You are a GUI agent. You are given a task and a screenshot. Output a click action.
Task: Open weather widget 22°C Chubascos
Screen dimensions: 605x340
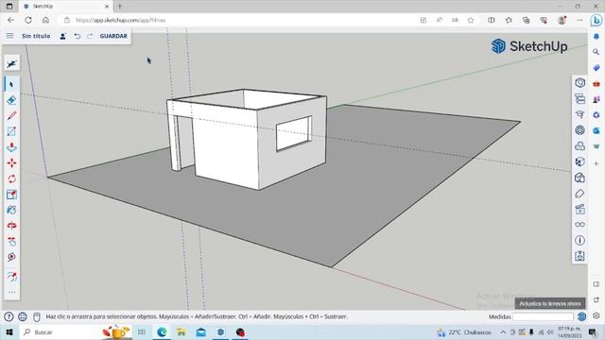click(x=464, y=332)
